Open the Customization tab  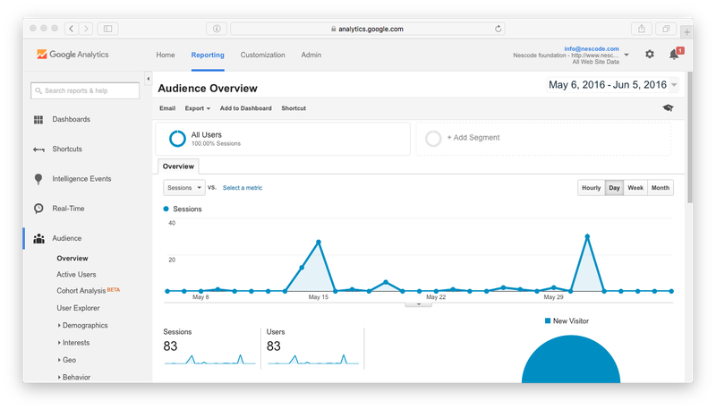coord(262,55)
